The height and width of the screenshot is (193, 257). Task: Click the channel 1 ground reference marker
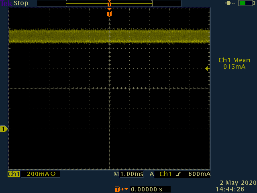tap(4, 129)
